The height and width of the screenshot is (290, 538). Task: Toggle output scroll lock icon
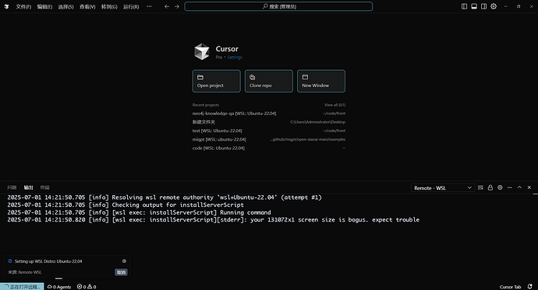490,187
